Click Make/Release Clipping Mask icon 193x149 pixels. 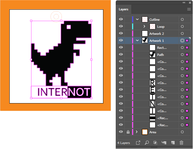coord(155,143)
